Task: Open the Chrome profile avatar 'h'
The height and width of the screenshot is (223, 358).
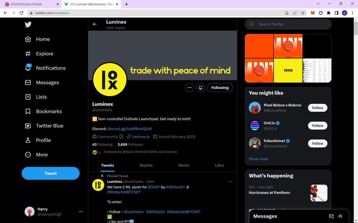Action: 345,13
